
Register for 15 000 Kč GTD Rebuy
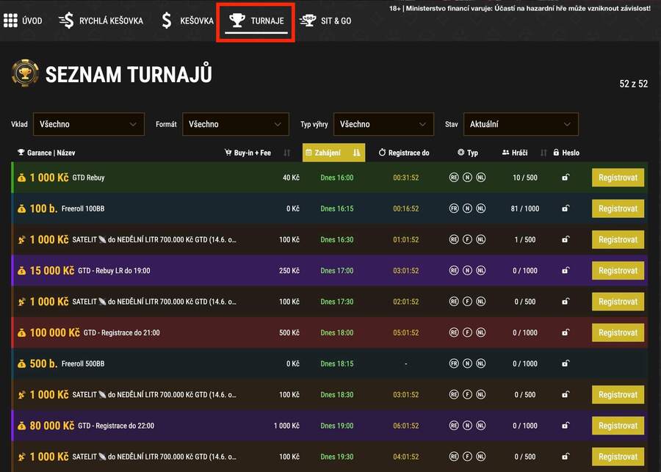pos(618,271)
